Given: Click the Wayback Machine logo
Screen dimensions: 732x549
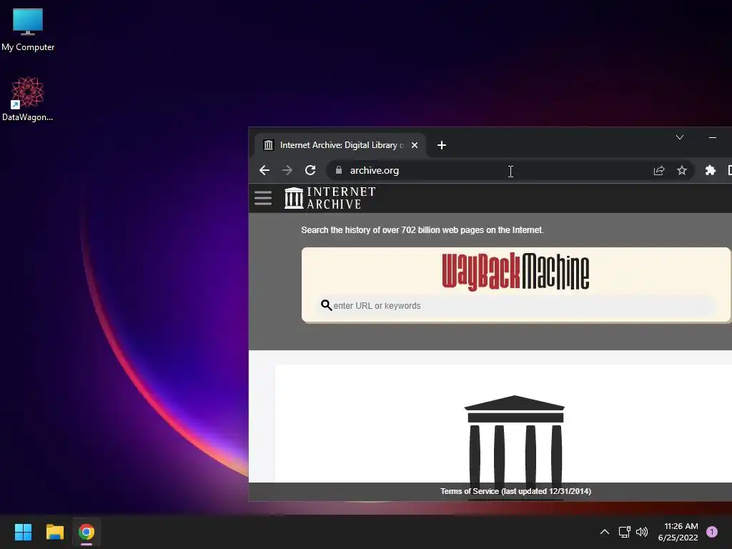Looking at the screenshot, I should [515, 272].
